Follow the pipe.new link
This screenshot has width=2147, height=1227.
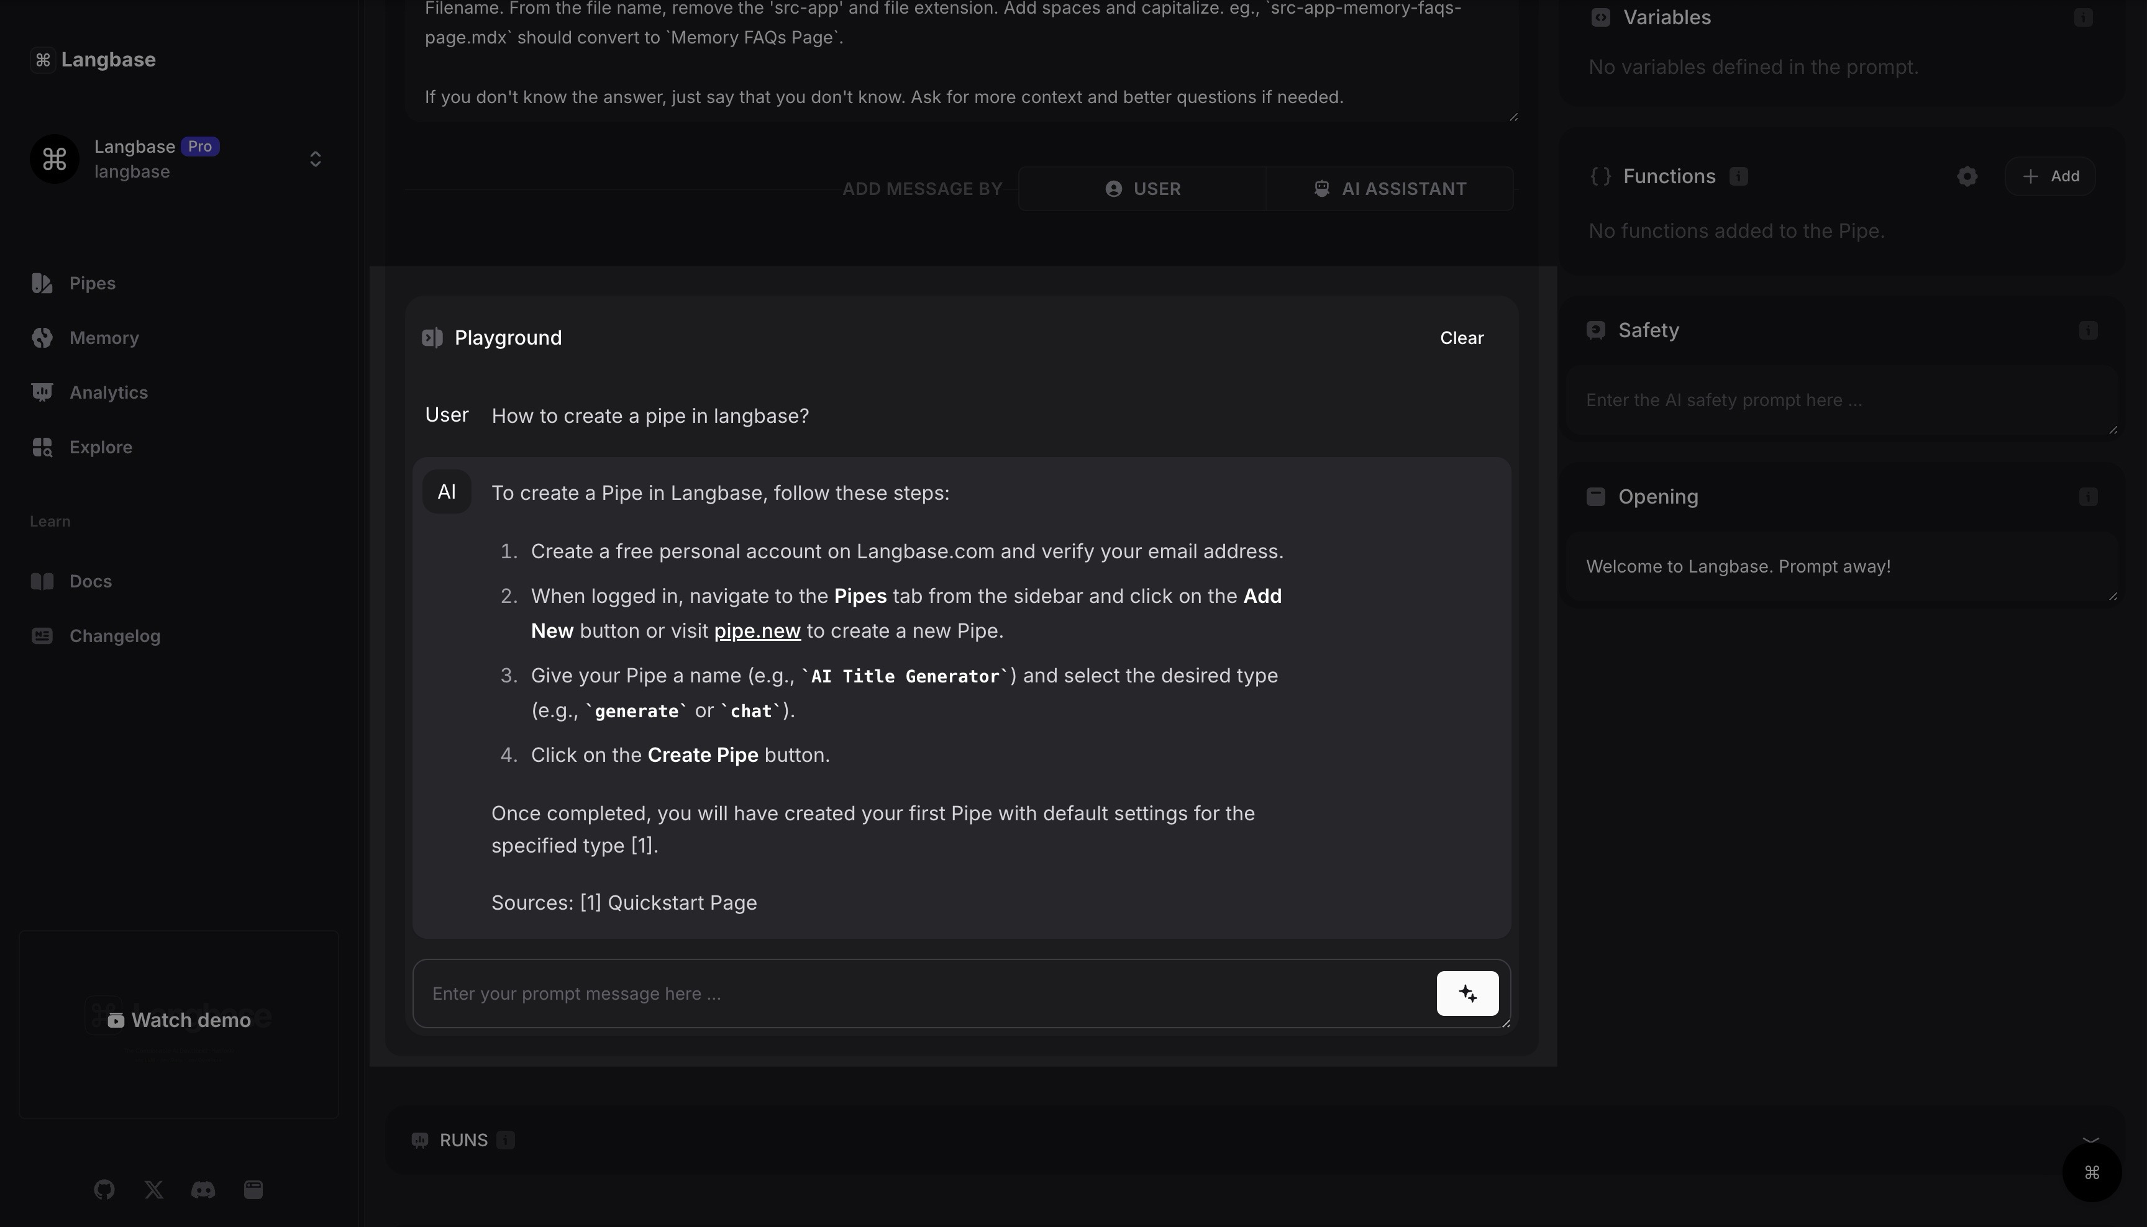coord(757,631)
